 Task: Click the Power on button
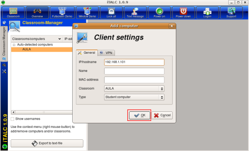(x=159, y=13)
